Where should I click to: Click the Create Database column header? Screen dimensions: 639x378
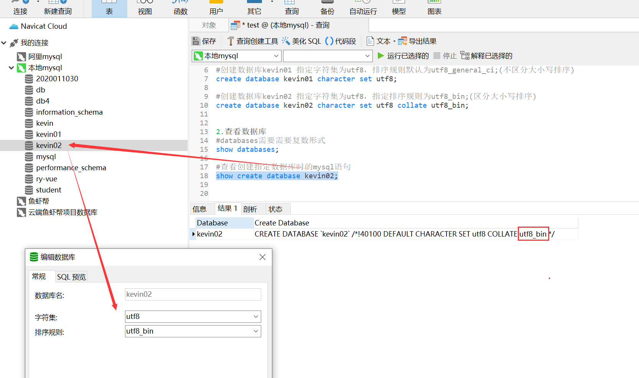coord(416,223)
